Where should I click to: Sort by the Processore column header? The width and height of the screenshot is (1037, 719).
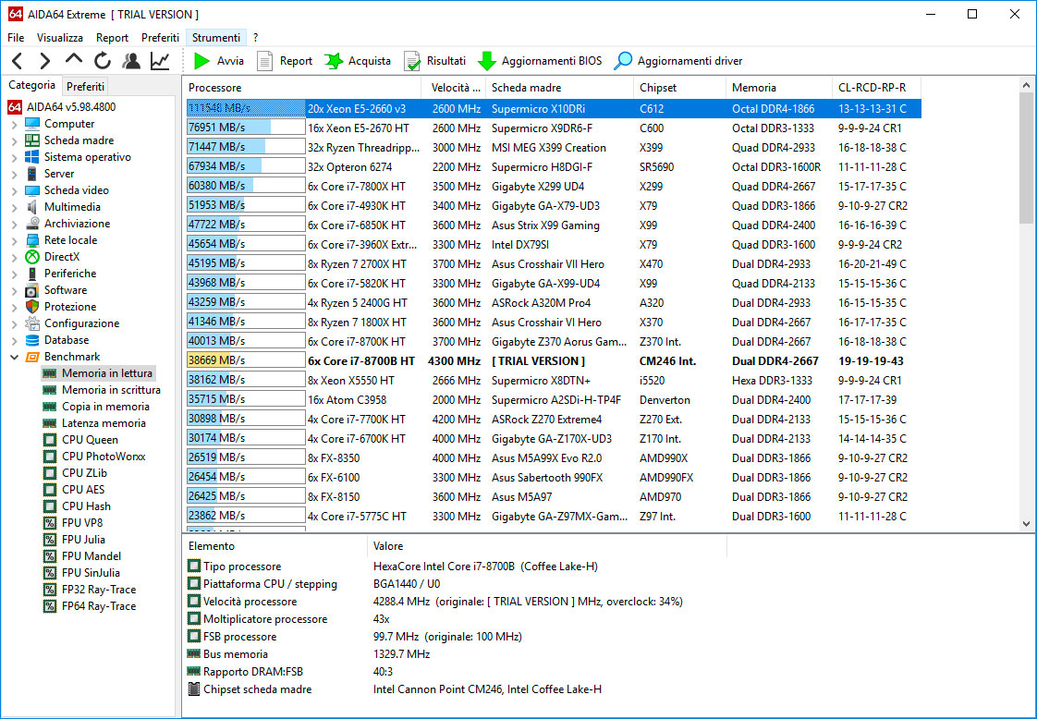pos(303,88)
